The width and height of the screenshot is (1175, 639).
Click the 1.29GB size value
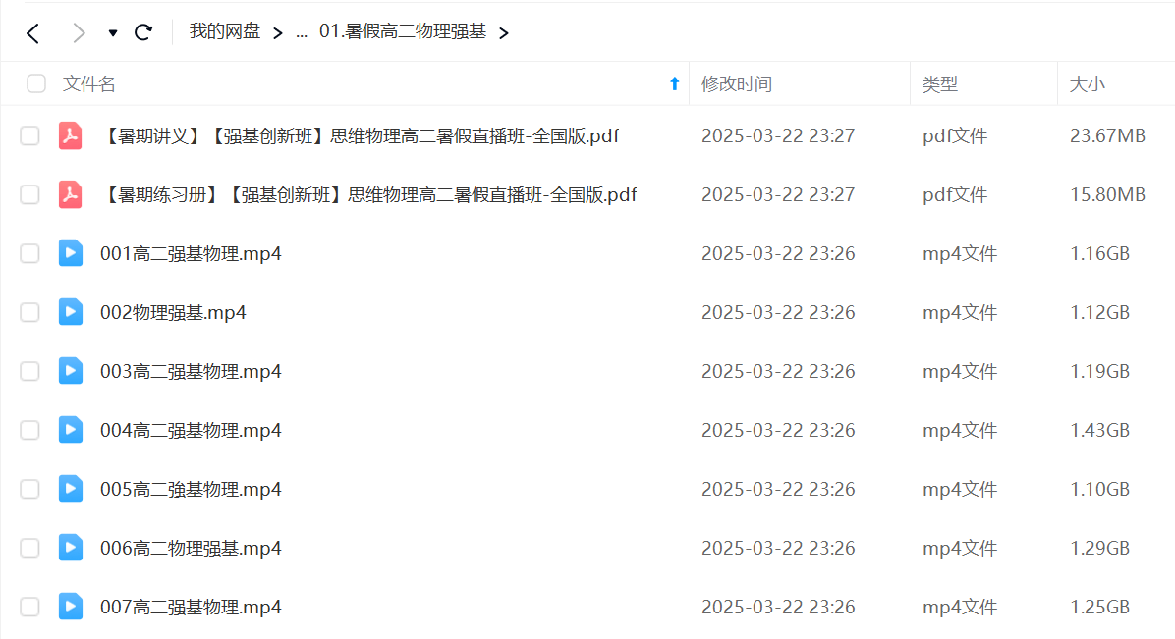click(x=1099, y=549)
